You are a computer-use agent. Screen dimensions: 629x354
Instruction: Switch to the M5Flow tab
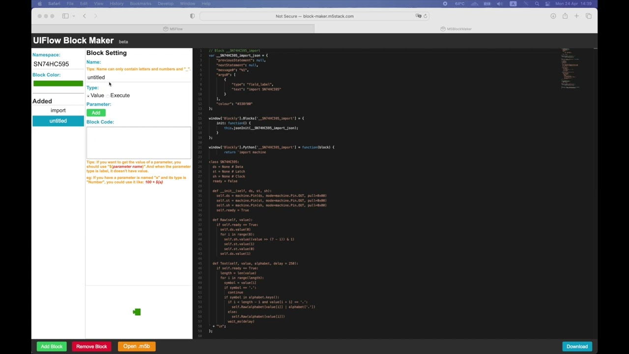[x=173, y=29]
